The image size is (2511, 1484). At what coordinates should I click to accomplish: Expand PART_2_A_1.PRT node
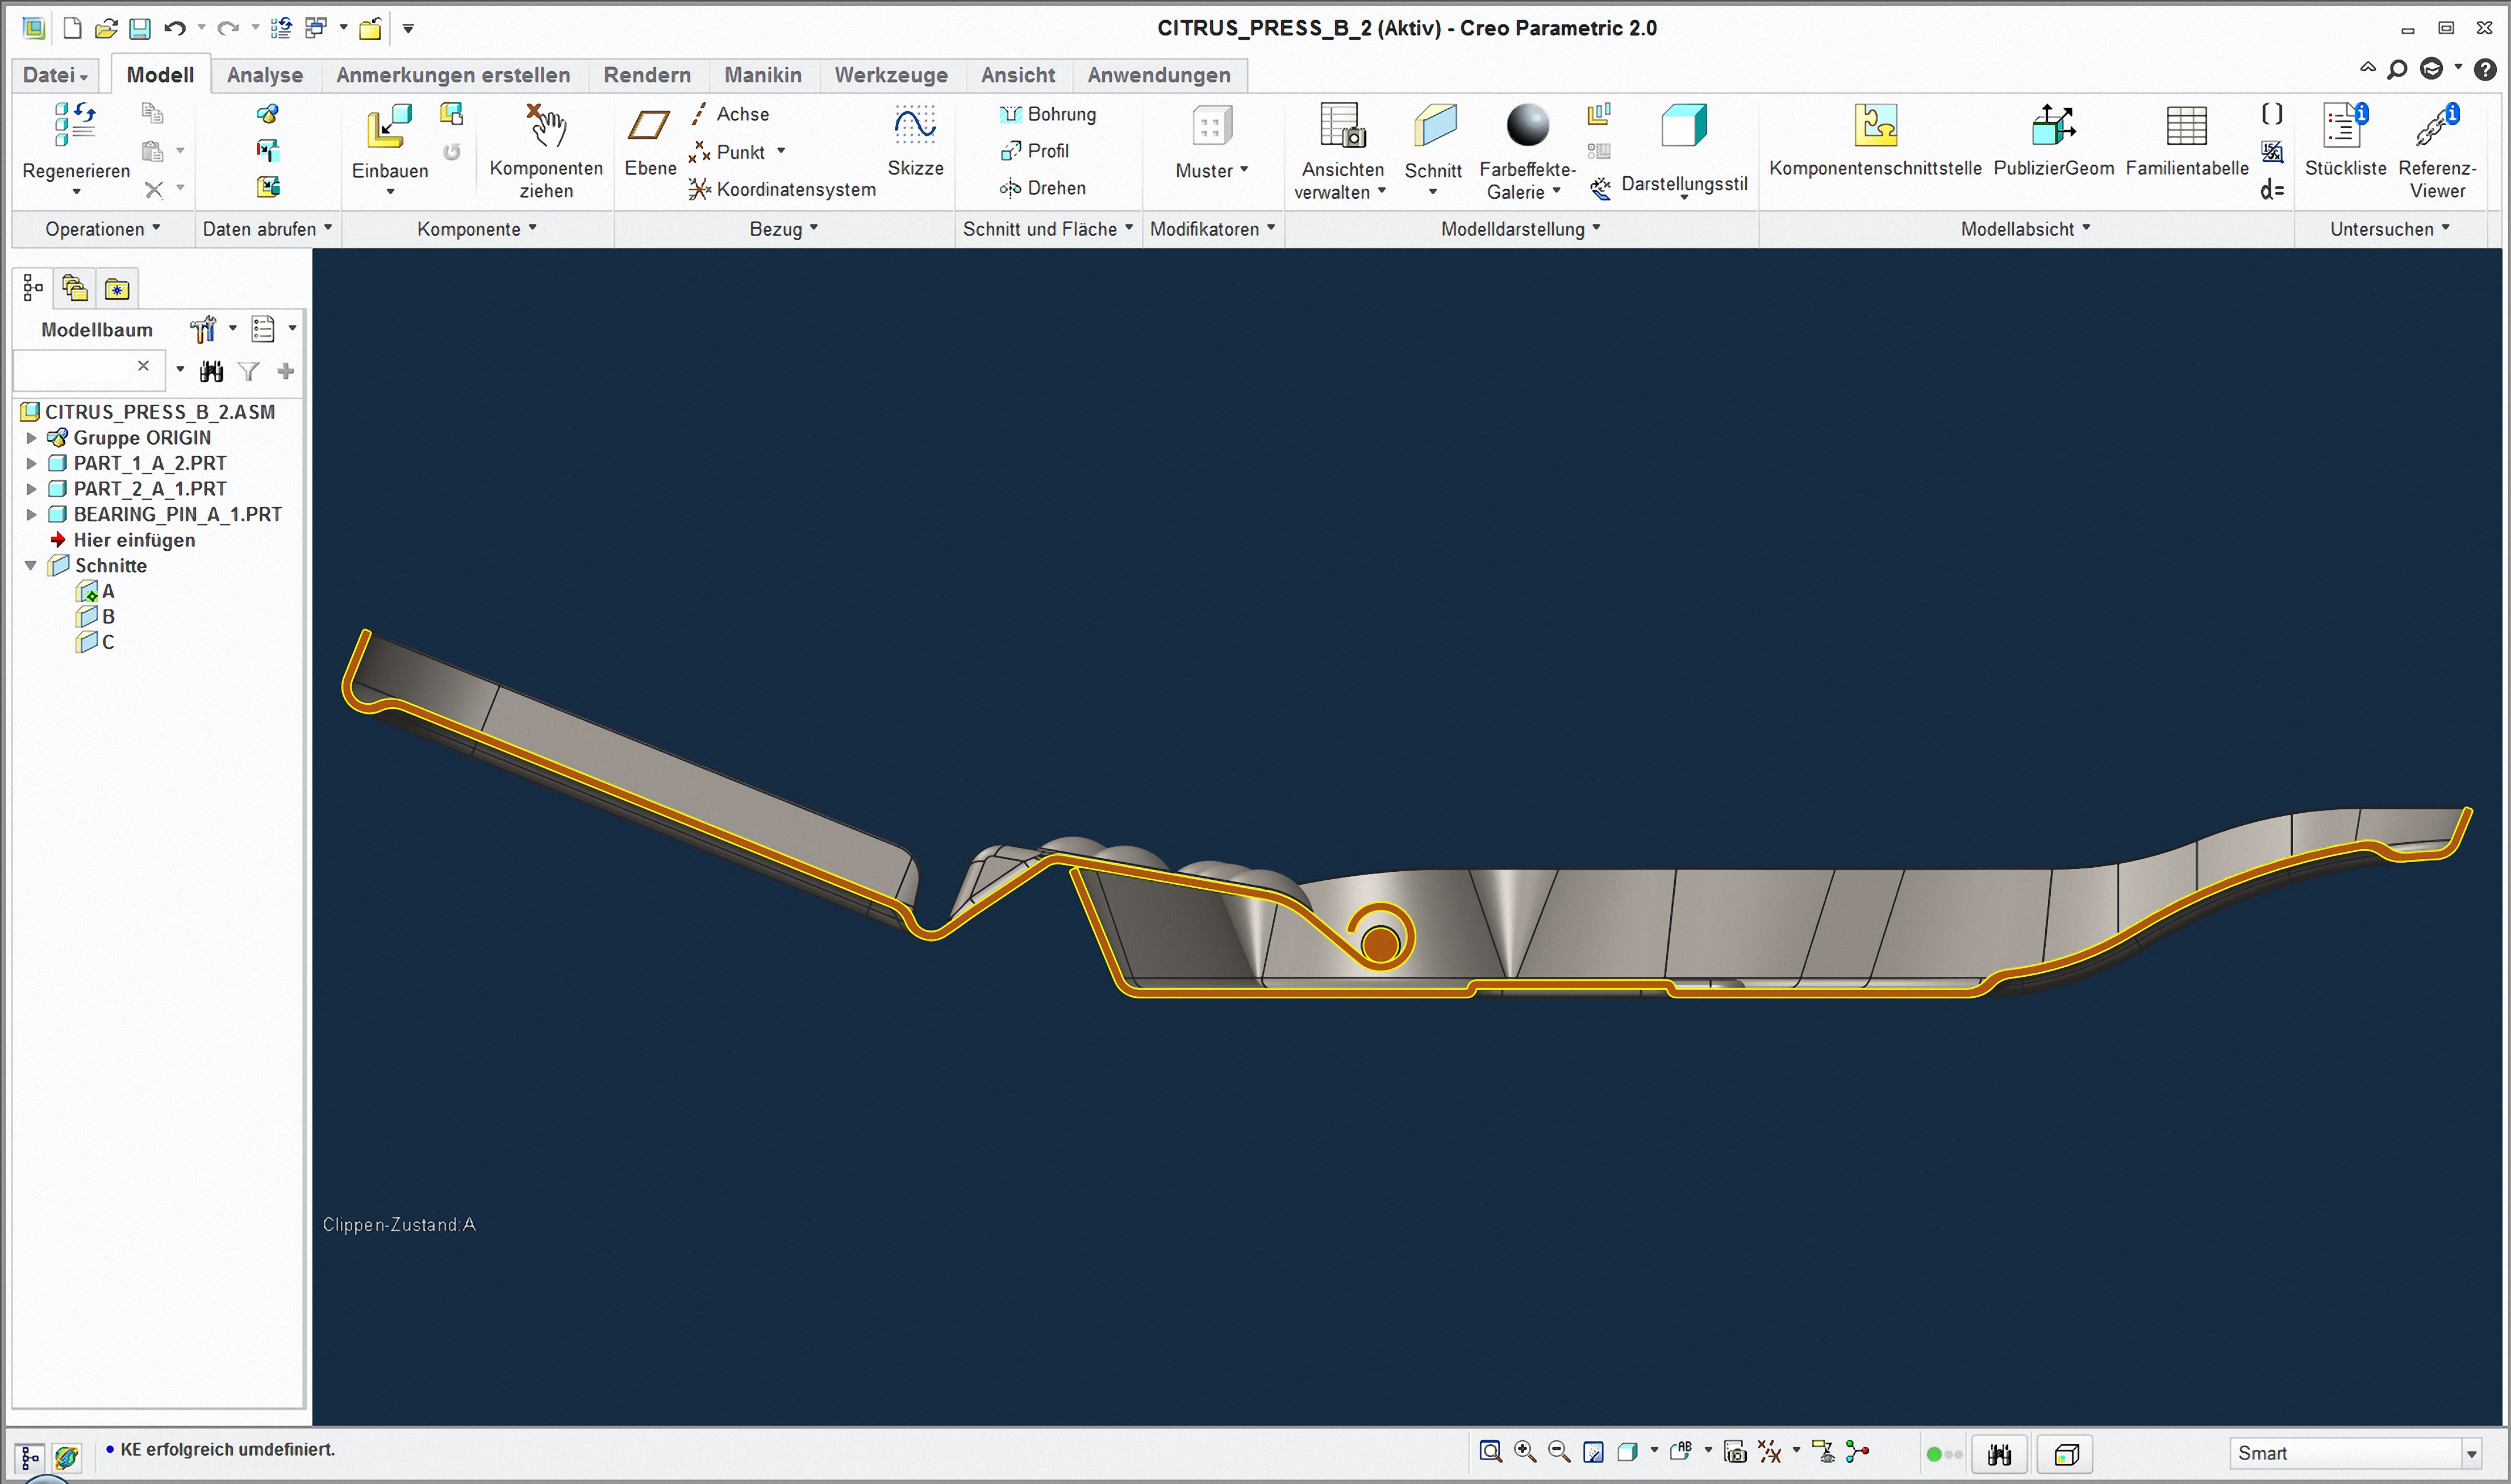tap(31, 489)
